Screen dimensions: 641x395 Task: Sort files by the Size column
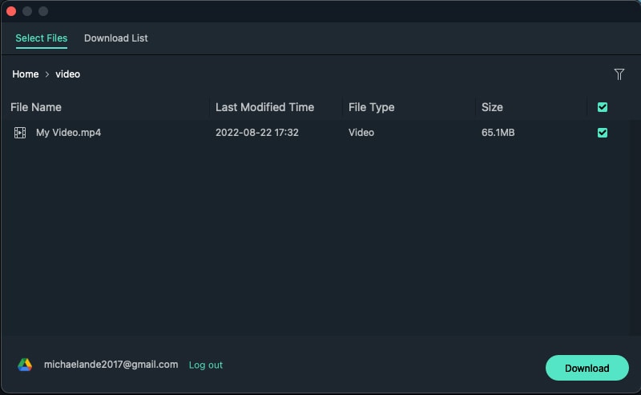click(492, 107)
